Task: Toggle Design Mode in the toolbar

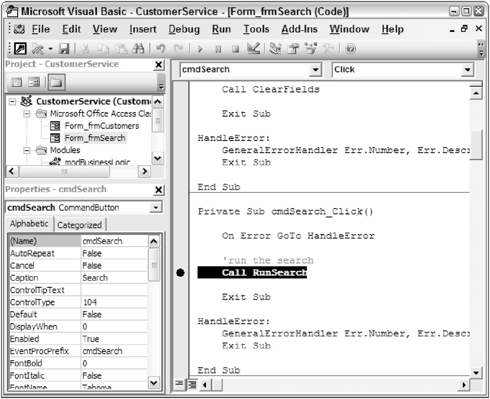Action: pyautogui.click(x=253, y=49)
